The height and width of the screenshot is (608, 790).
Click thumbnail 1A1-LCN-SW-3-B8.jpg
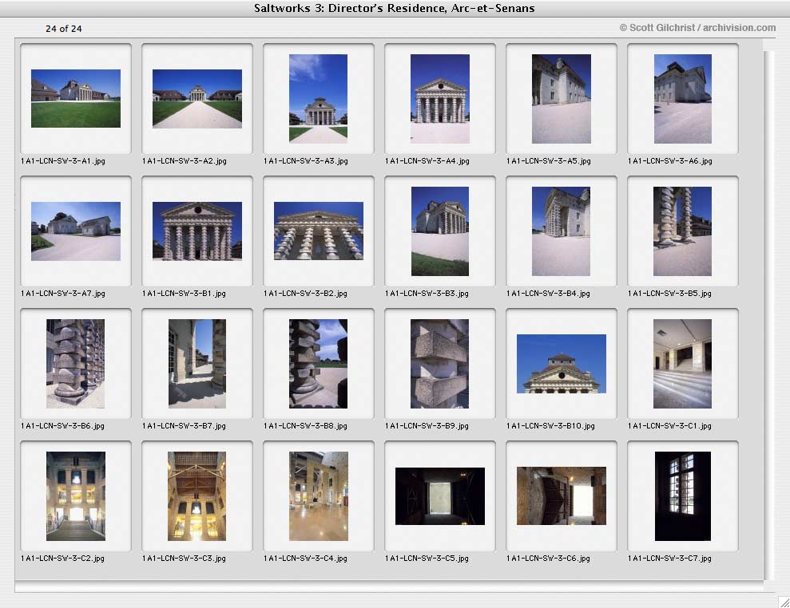[318, 363]
